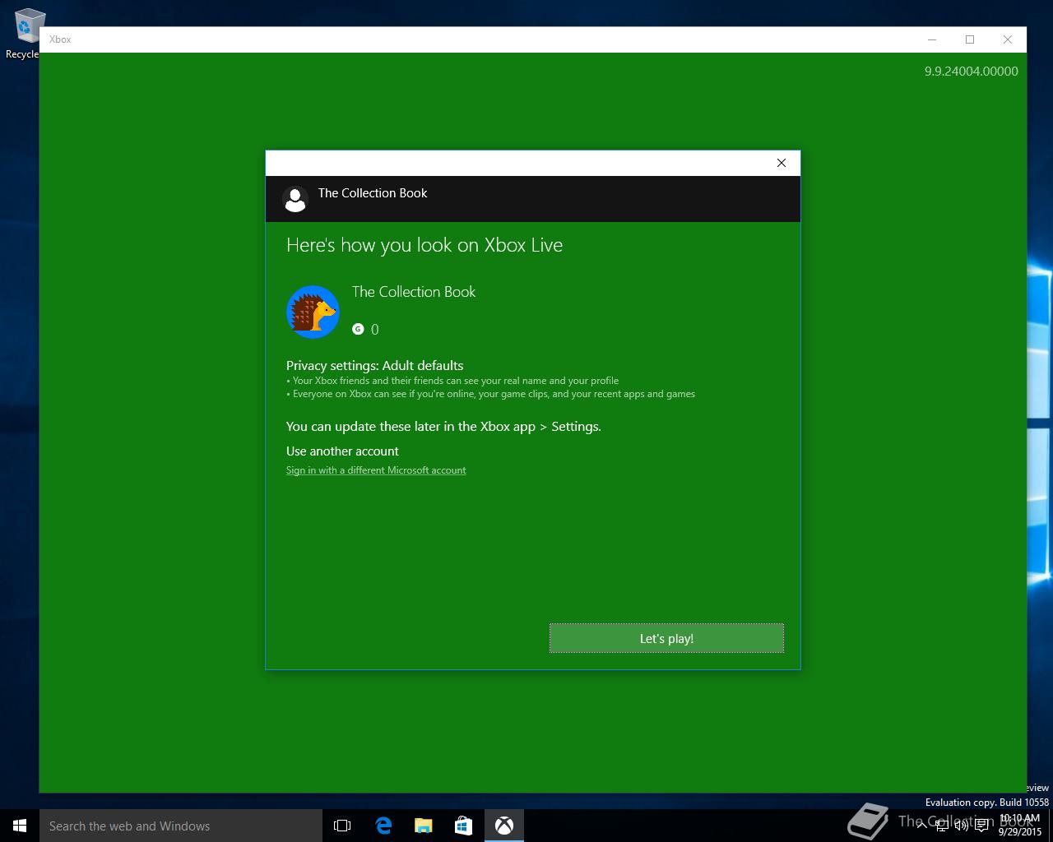Click the gamertag next to the hedgehog avatar

[414, 292]
